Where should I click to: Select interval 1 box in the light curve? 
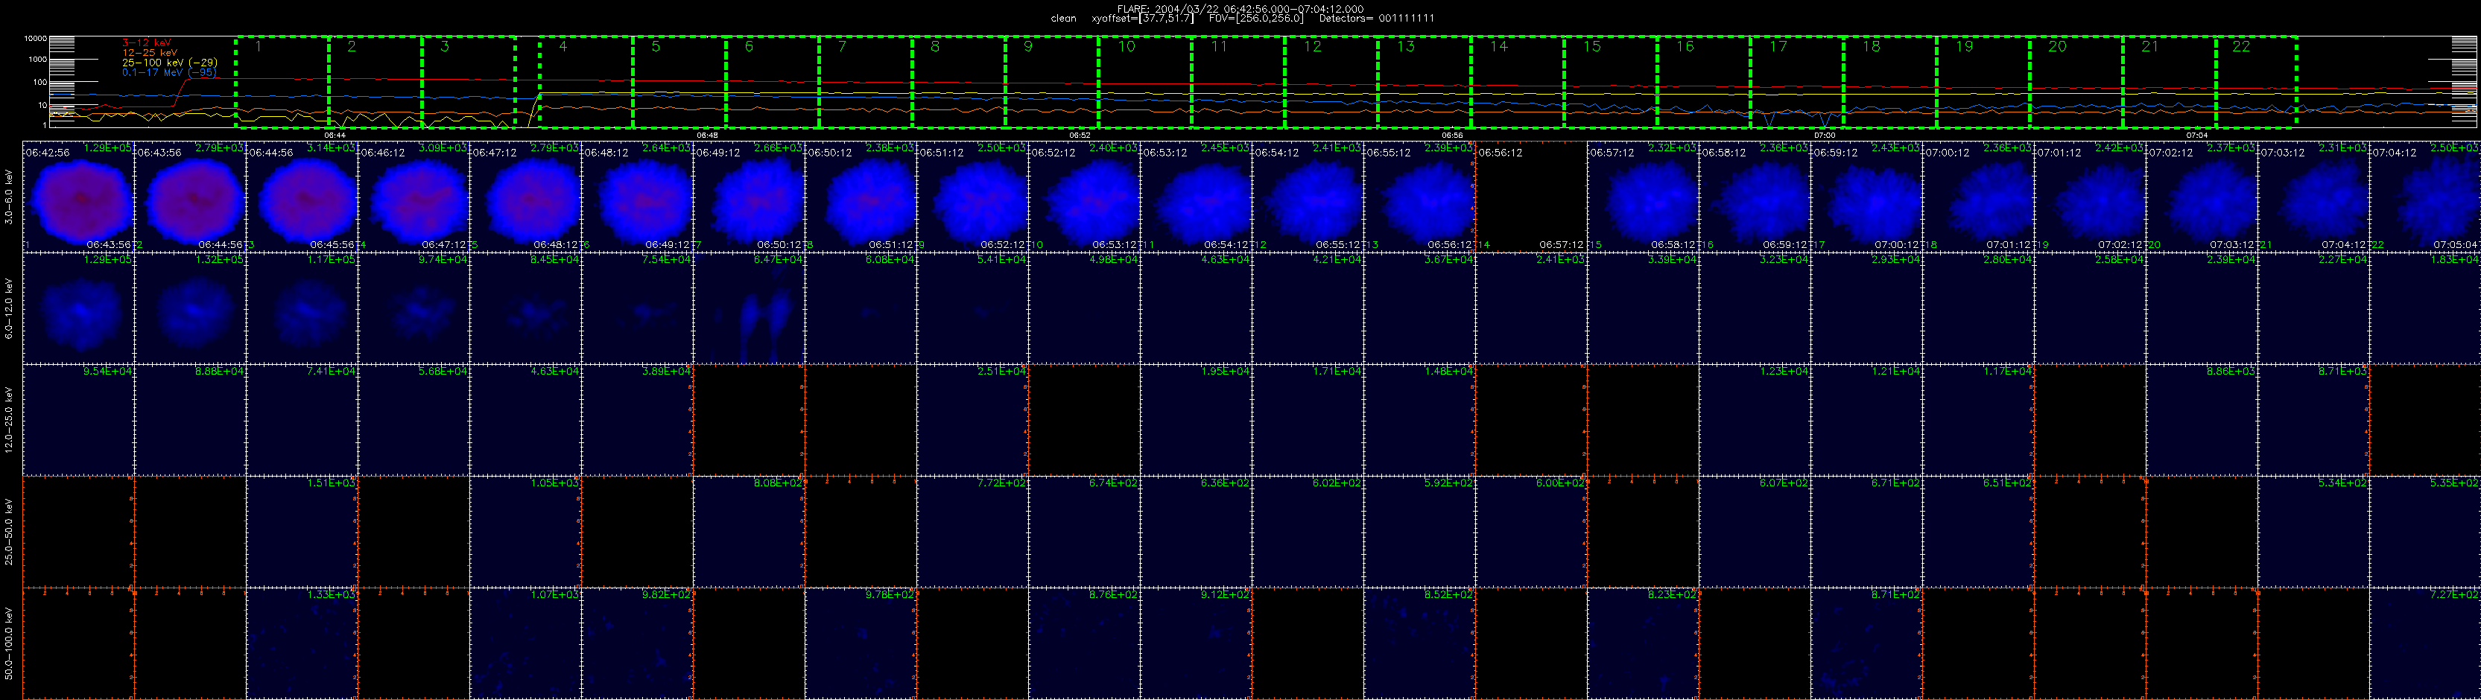click(x=282, y=82)
